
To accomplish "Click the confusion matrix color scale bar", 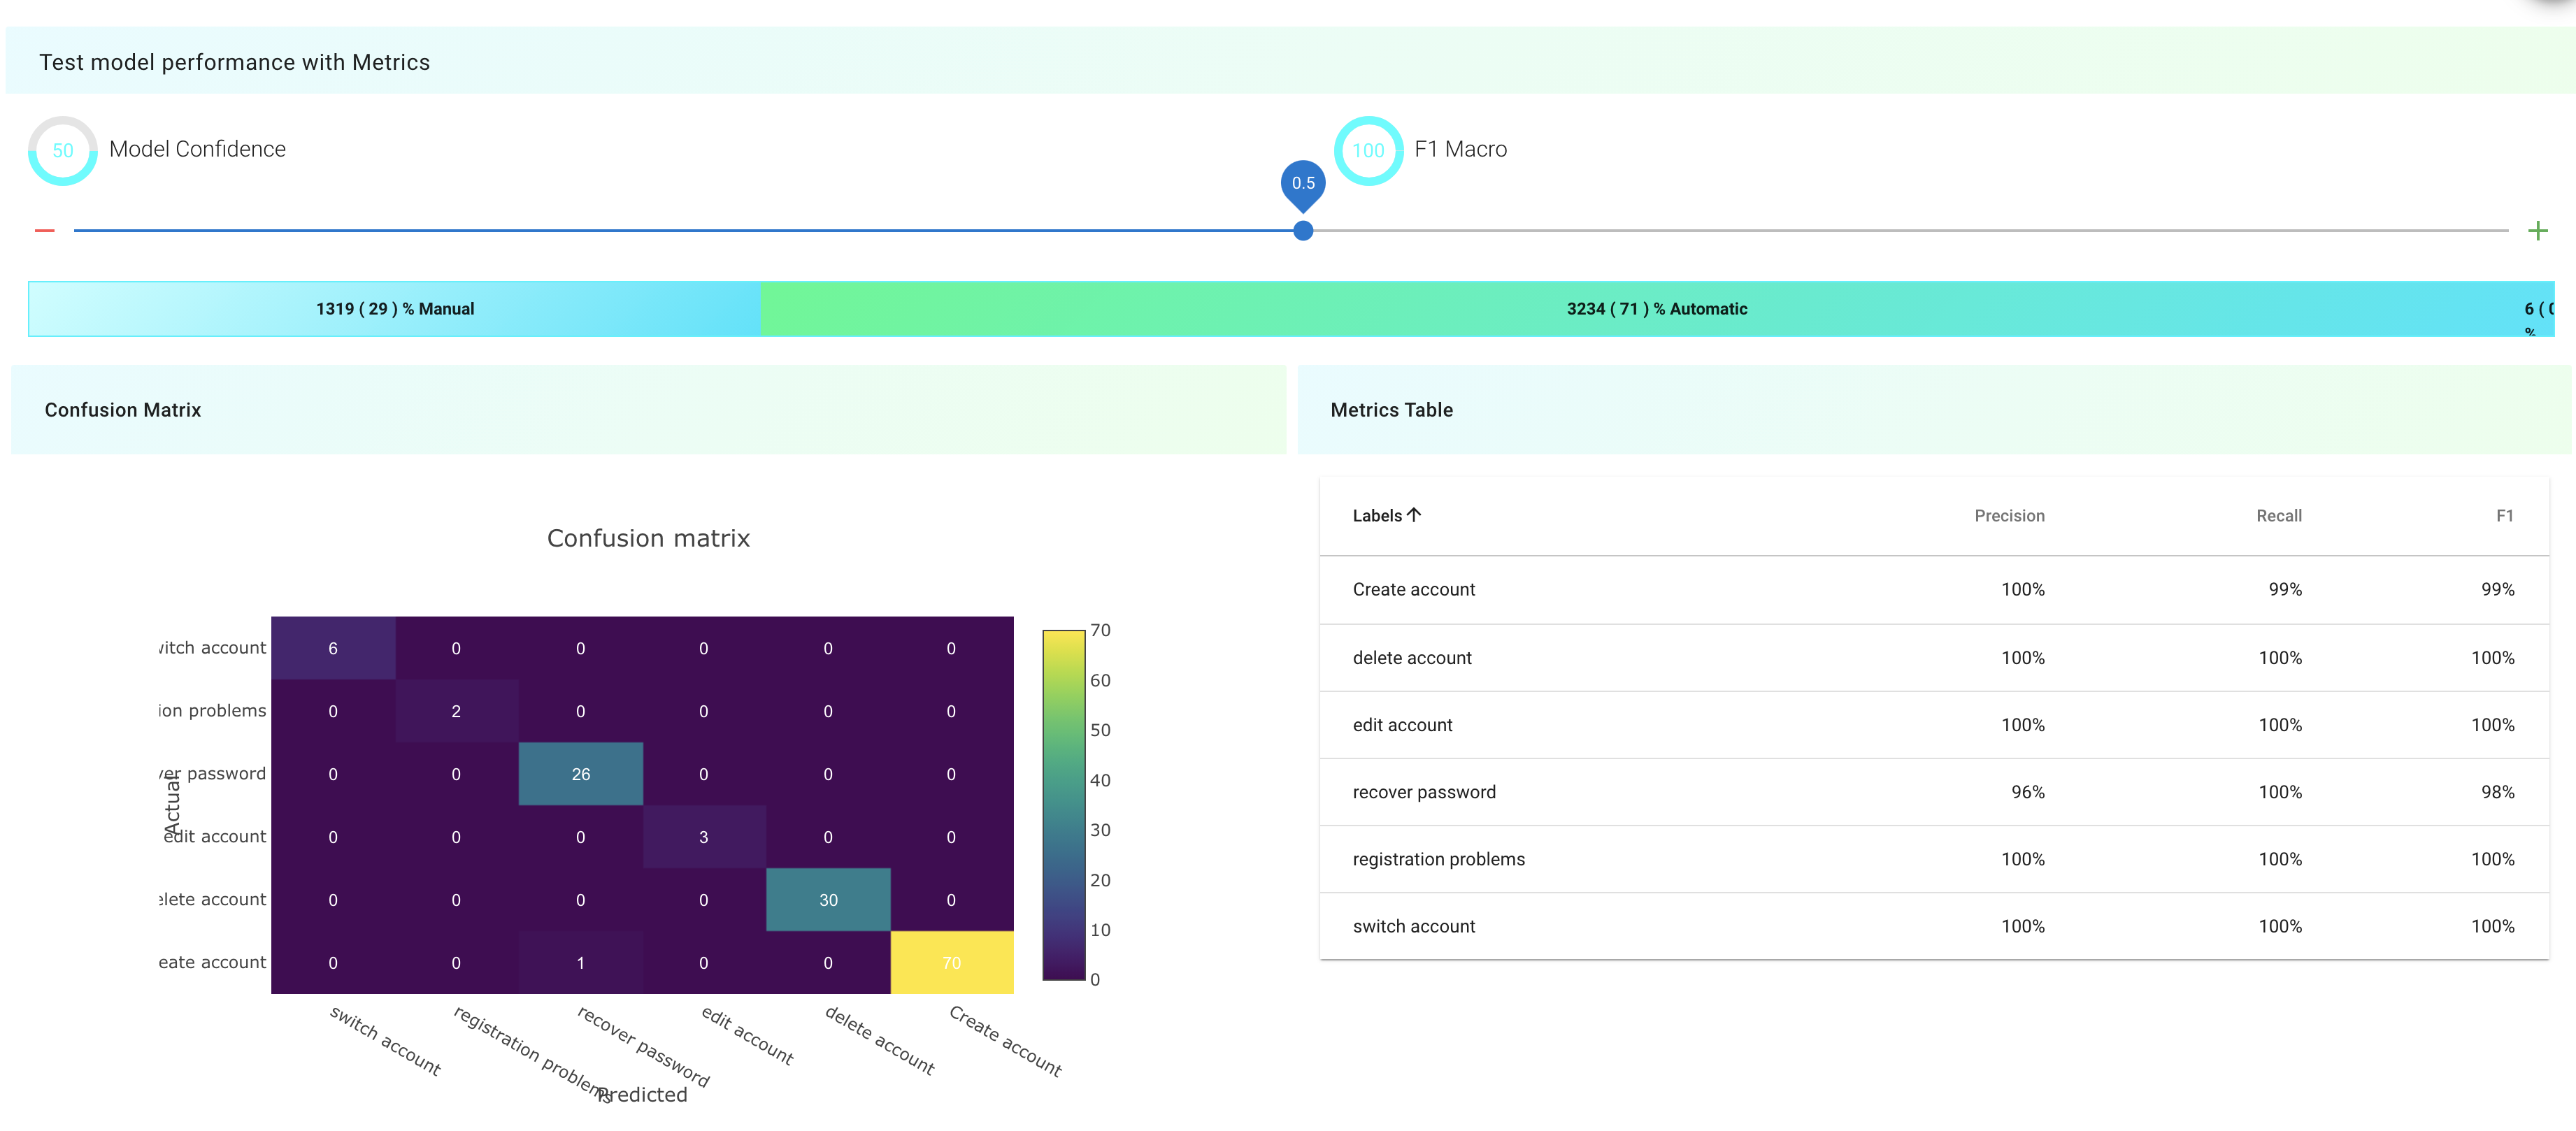I will [x=1063, y=805].
